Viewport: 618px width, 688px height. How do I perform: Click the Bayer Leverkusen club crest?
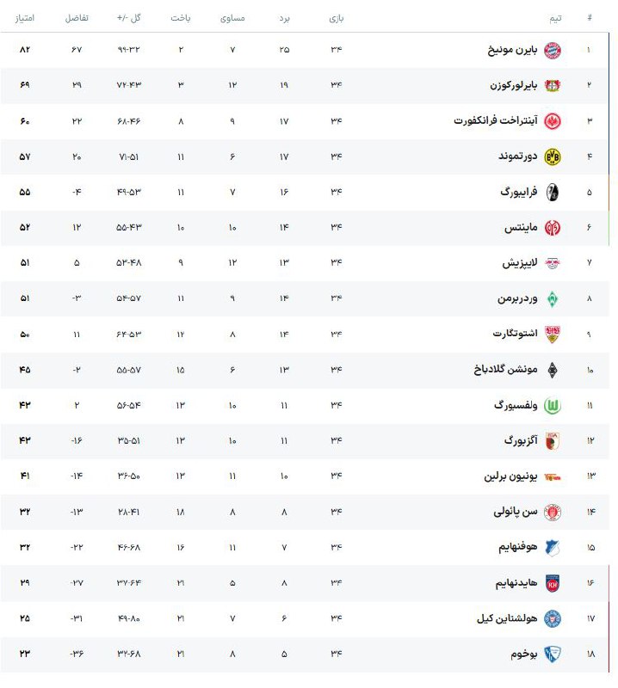tap(553, 85)
